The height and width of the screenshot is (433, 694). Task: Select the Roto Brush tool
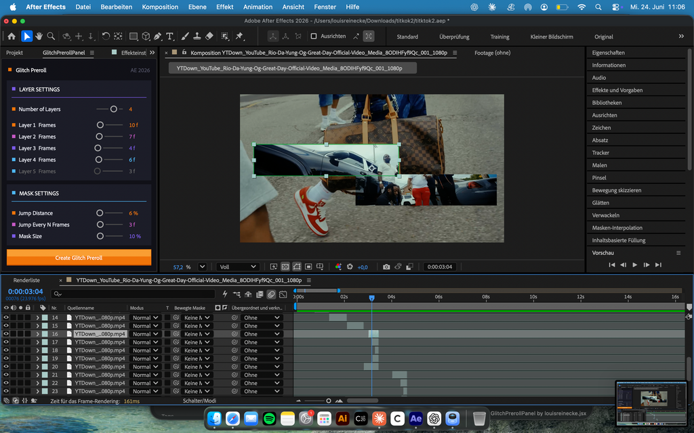click(x=225, y=37)
